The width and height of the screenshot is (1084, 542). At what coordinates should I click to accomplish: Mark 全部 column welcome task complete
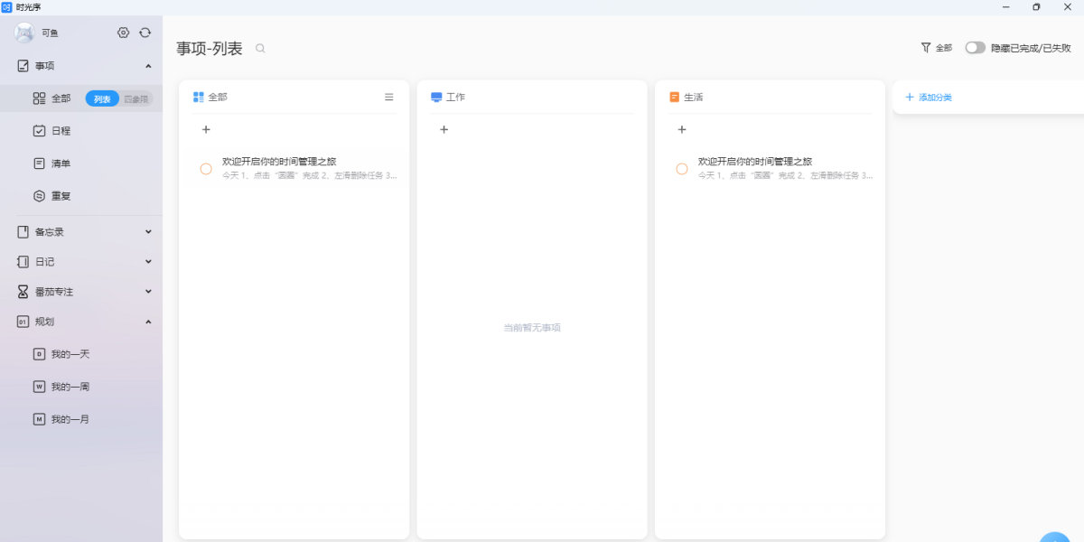206,169
